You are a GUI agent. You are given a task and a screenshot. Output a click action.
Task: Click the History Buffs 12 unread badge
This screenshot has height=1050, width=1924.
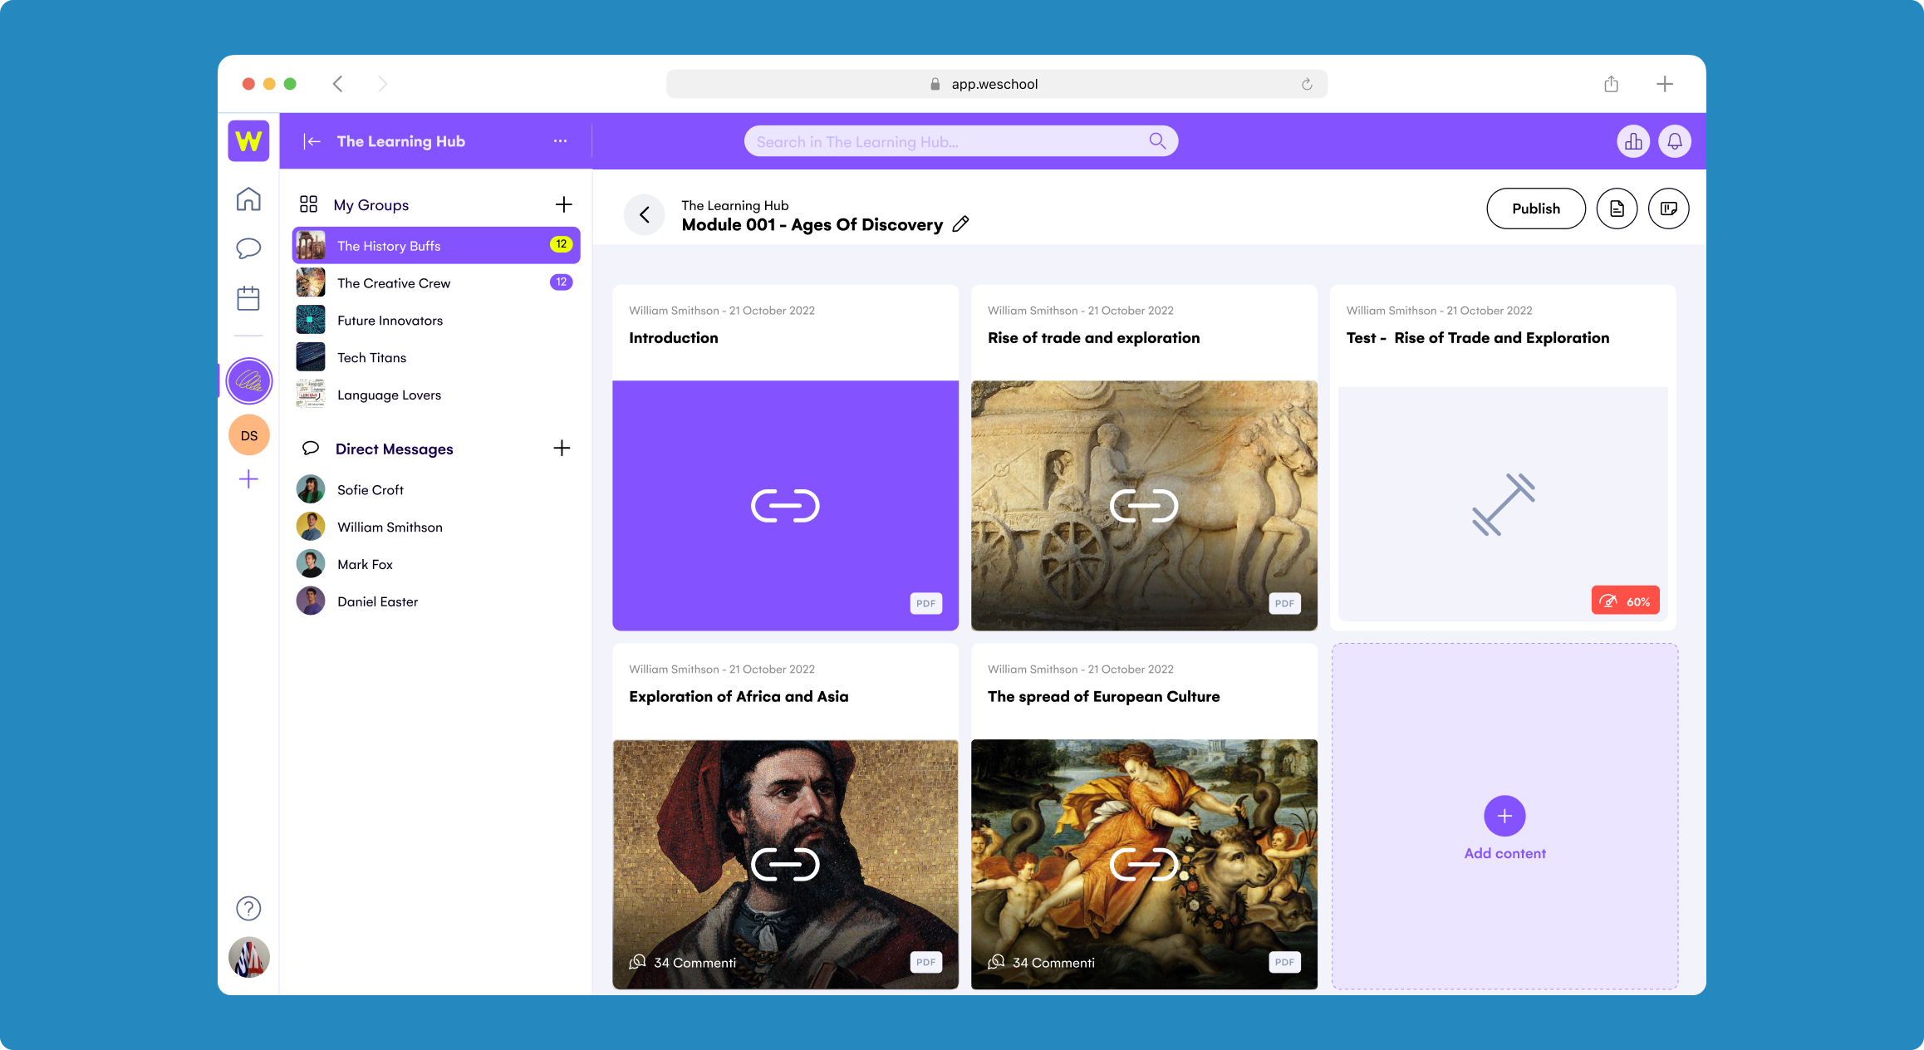(562, 244)
